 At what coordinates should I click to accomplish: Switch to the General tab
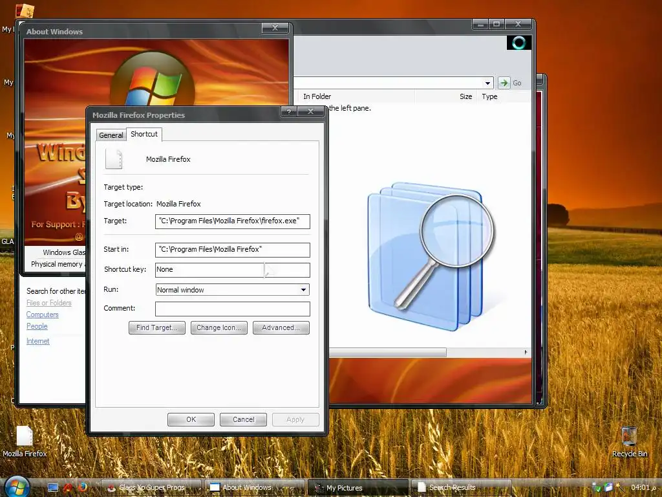point(111,135)
